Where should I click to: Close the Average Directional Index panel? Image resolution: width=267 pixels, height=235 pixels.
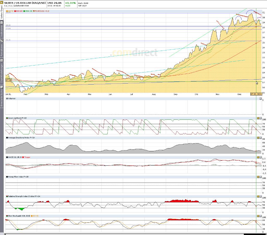click(x=260, y=138)
